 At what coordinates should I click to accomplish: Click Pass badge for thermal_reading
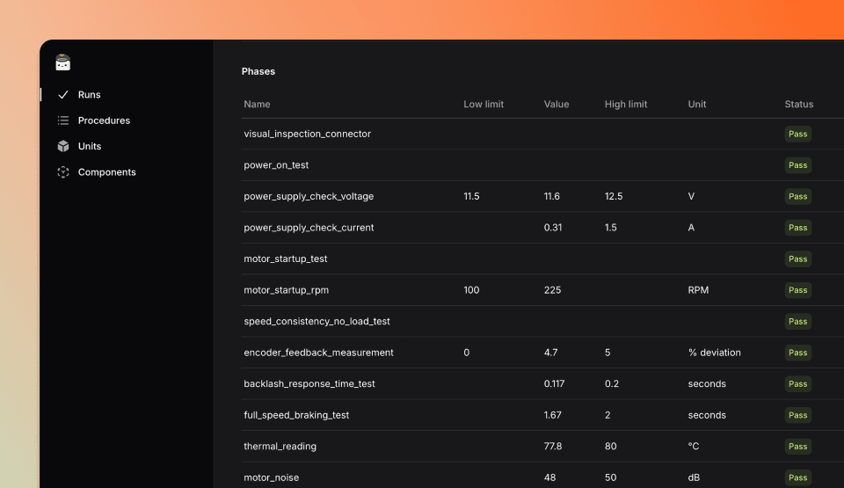click(797, 447)
